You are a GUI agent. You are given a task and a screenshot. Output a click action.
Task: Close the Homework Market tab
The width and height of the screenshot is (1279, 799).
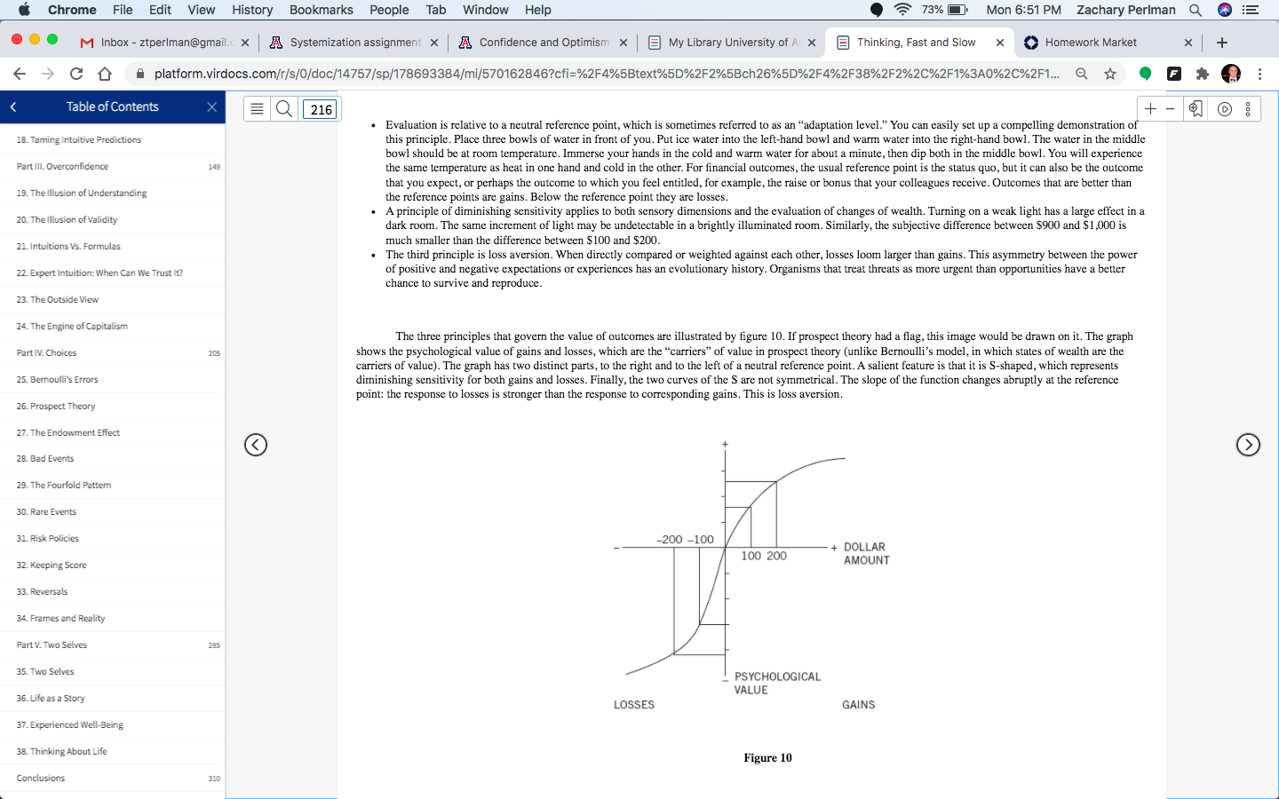[1188, 43]
